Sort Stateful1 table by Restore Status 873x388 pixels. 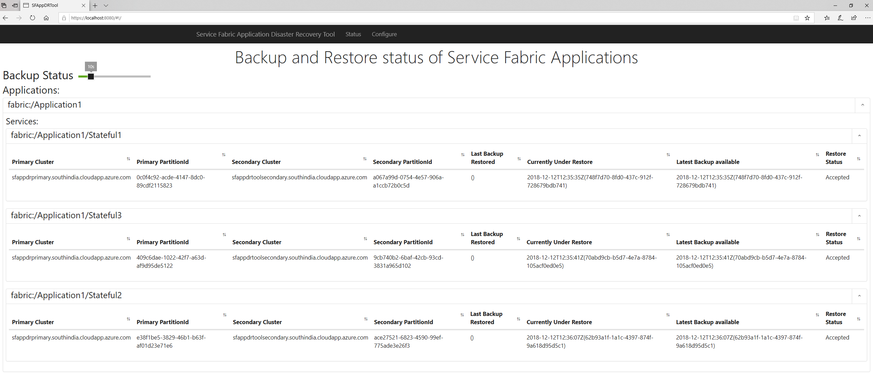[859, 159]
